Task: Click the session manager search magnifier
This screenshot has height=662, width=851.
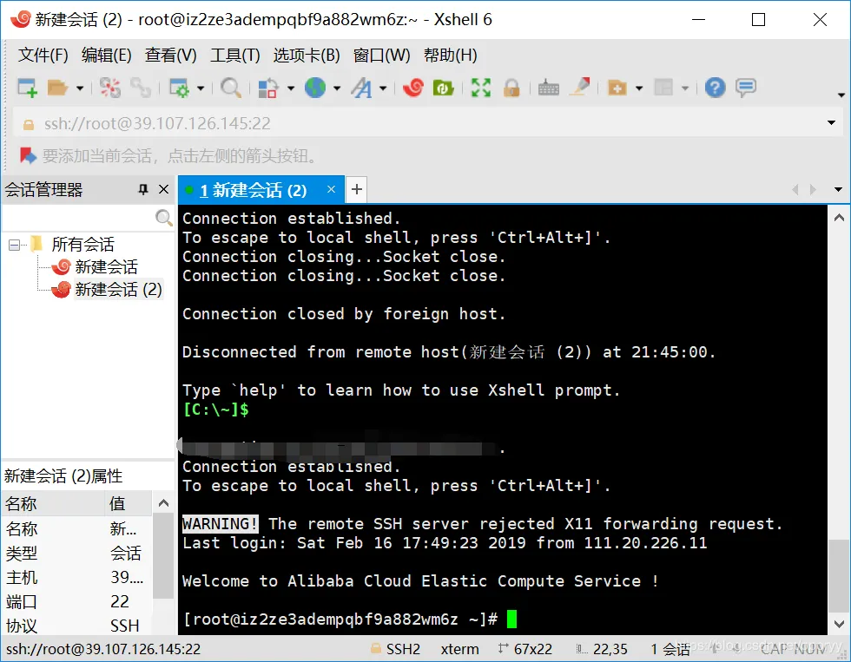Action: point(163,218)
